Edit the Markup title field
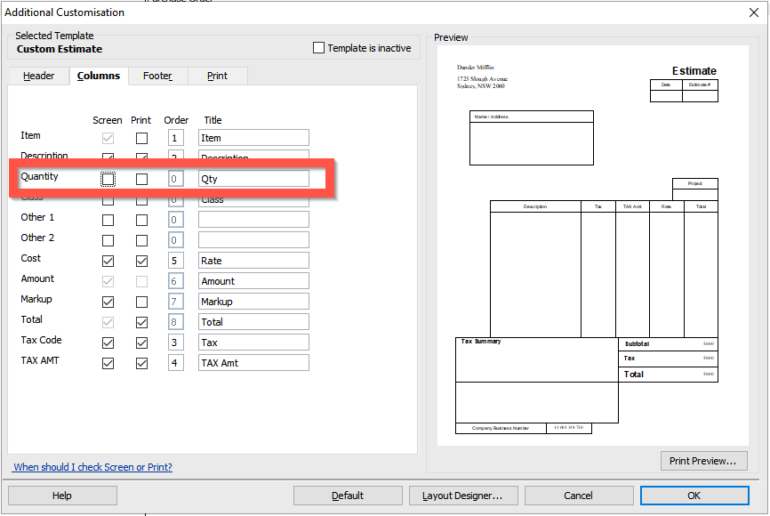Screen dimensions: 770x516 point(253,302)
